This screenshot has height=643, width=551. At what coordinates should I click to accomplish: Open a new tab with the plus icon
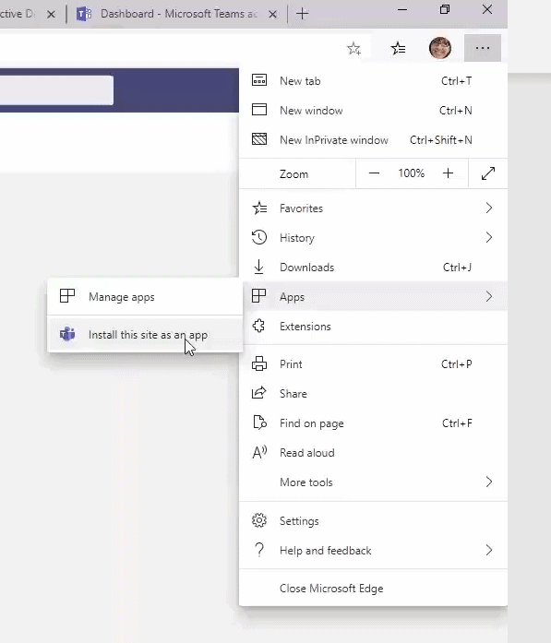(x=303, y=14)
